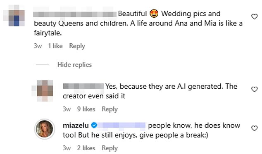Open the first commenter's pixelated avatar
This screenshot has height=154, width=262.
(17, 15)
